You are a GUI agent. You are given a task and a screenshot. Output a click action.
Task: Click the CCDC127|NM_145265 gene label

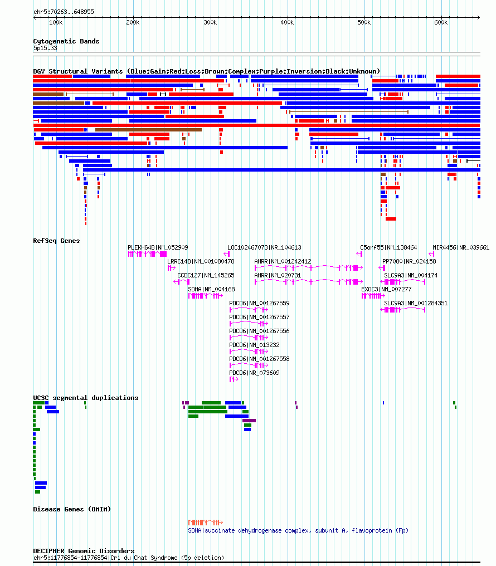(x=206, y=275)
